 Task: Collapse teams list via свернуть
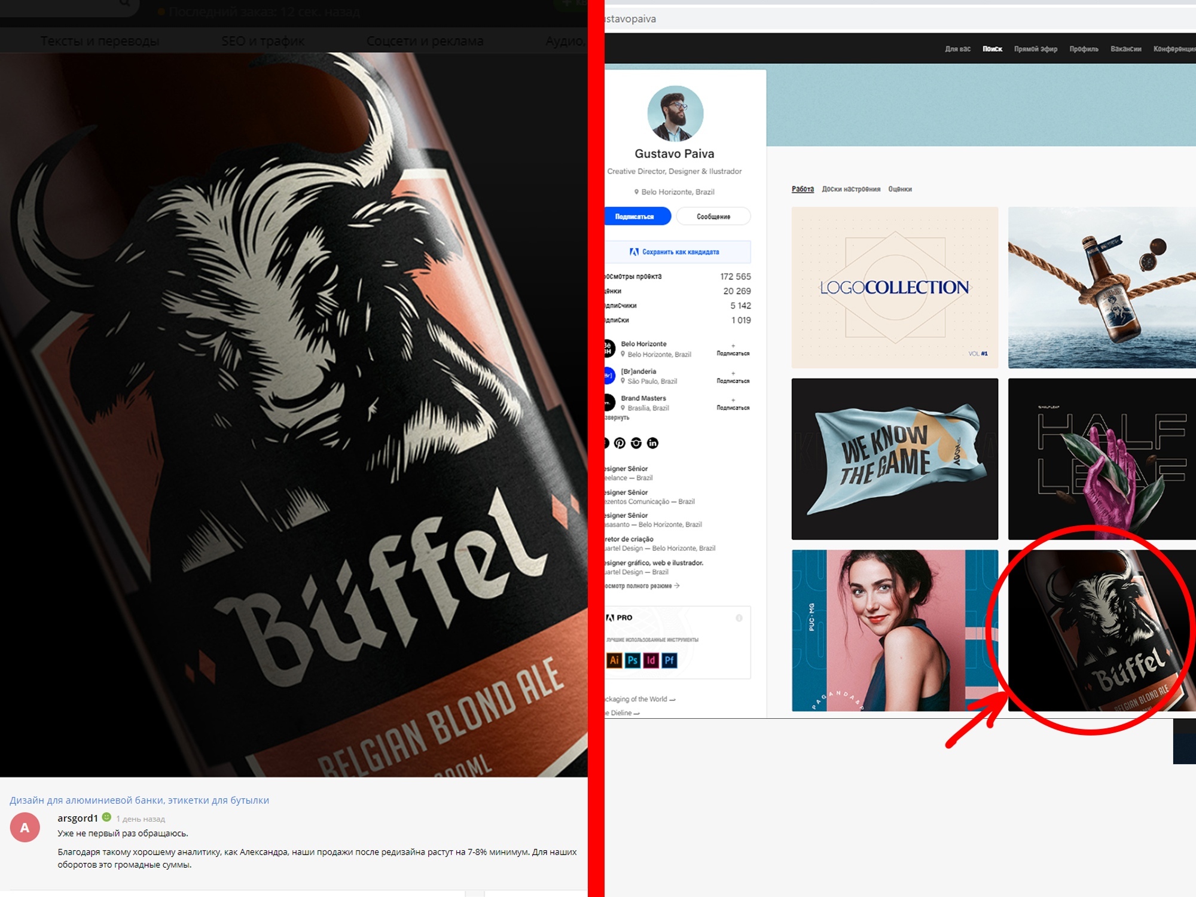coord(617,417)
